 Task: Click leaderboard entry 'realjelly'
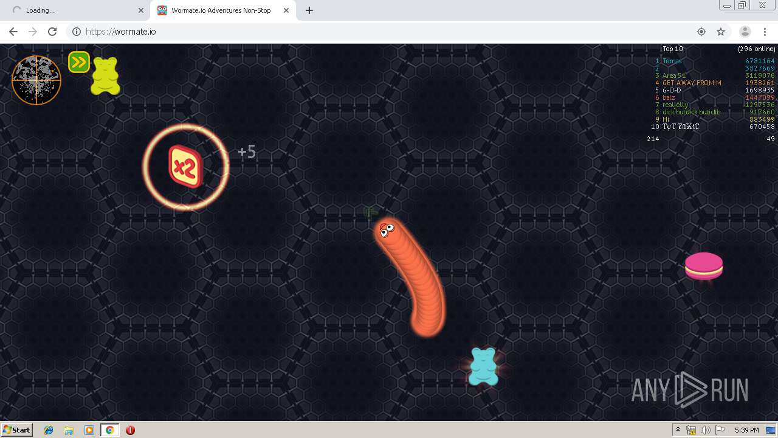click(675, 105)
